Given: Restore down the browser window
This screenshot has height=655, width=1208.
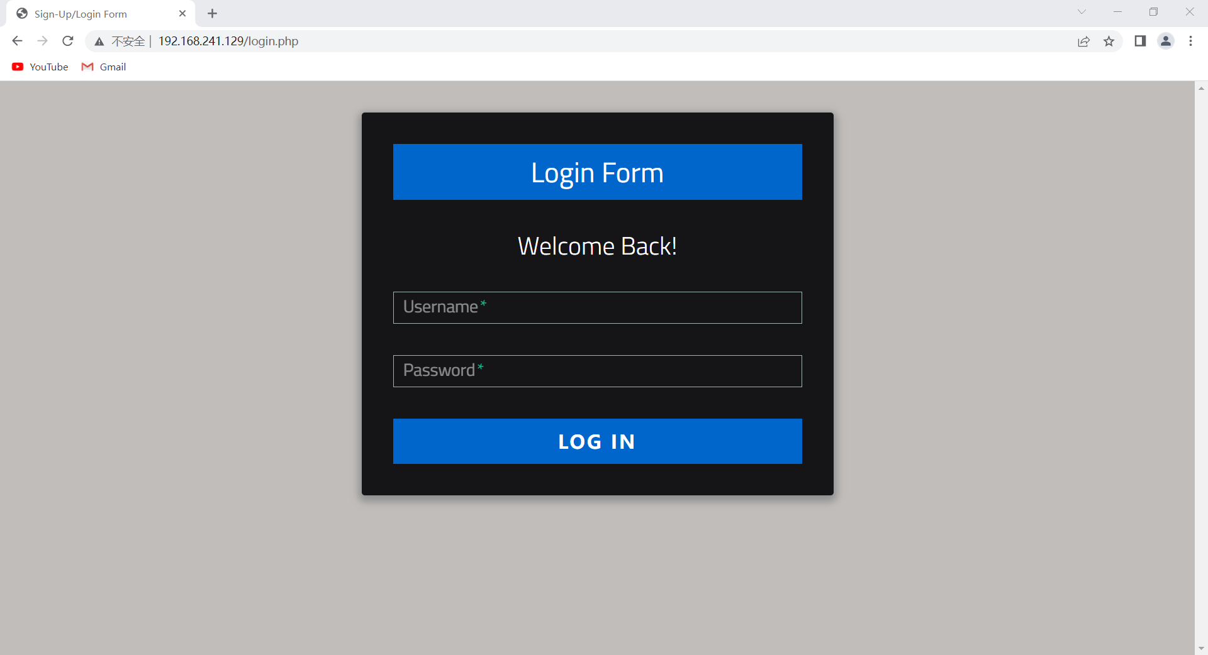Looking at the screenshot, I should [1153, 12].
